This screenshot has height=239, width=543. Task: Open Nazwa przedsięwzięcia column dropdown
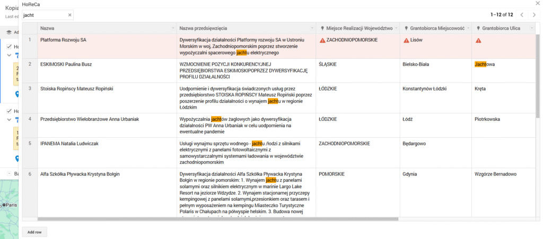(311, 28)
